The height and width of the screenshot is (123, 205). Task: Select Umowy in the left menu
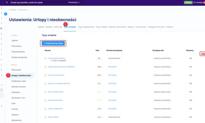15,109
